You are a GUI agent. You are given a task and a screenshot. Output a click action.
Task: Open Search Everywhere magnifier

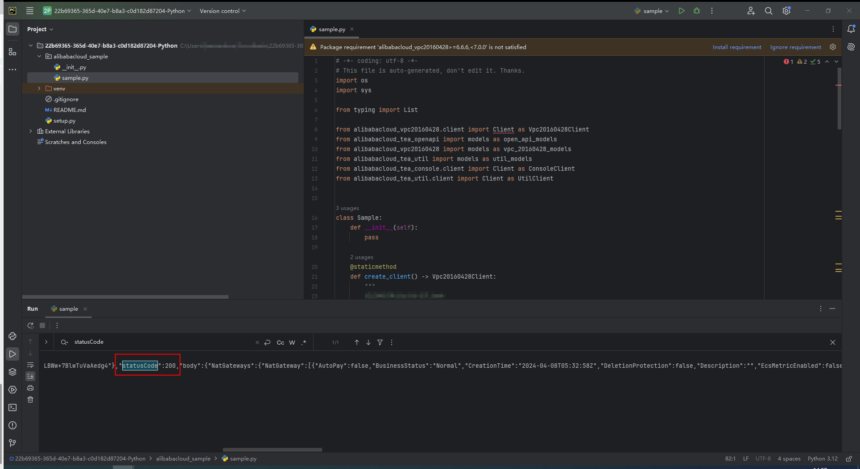769,11
